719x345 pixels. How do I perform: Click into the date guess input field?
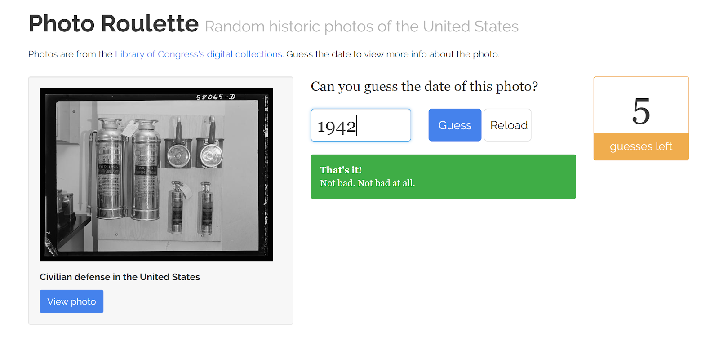pyautogui.click(x=360, y=125)
